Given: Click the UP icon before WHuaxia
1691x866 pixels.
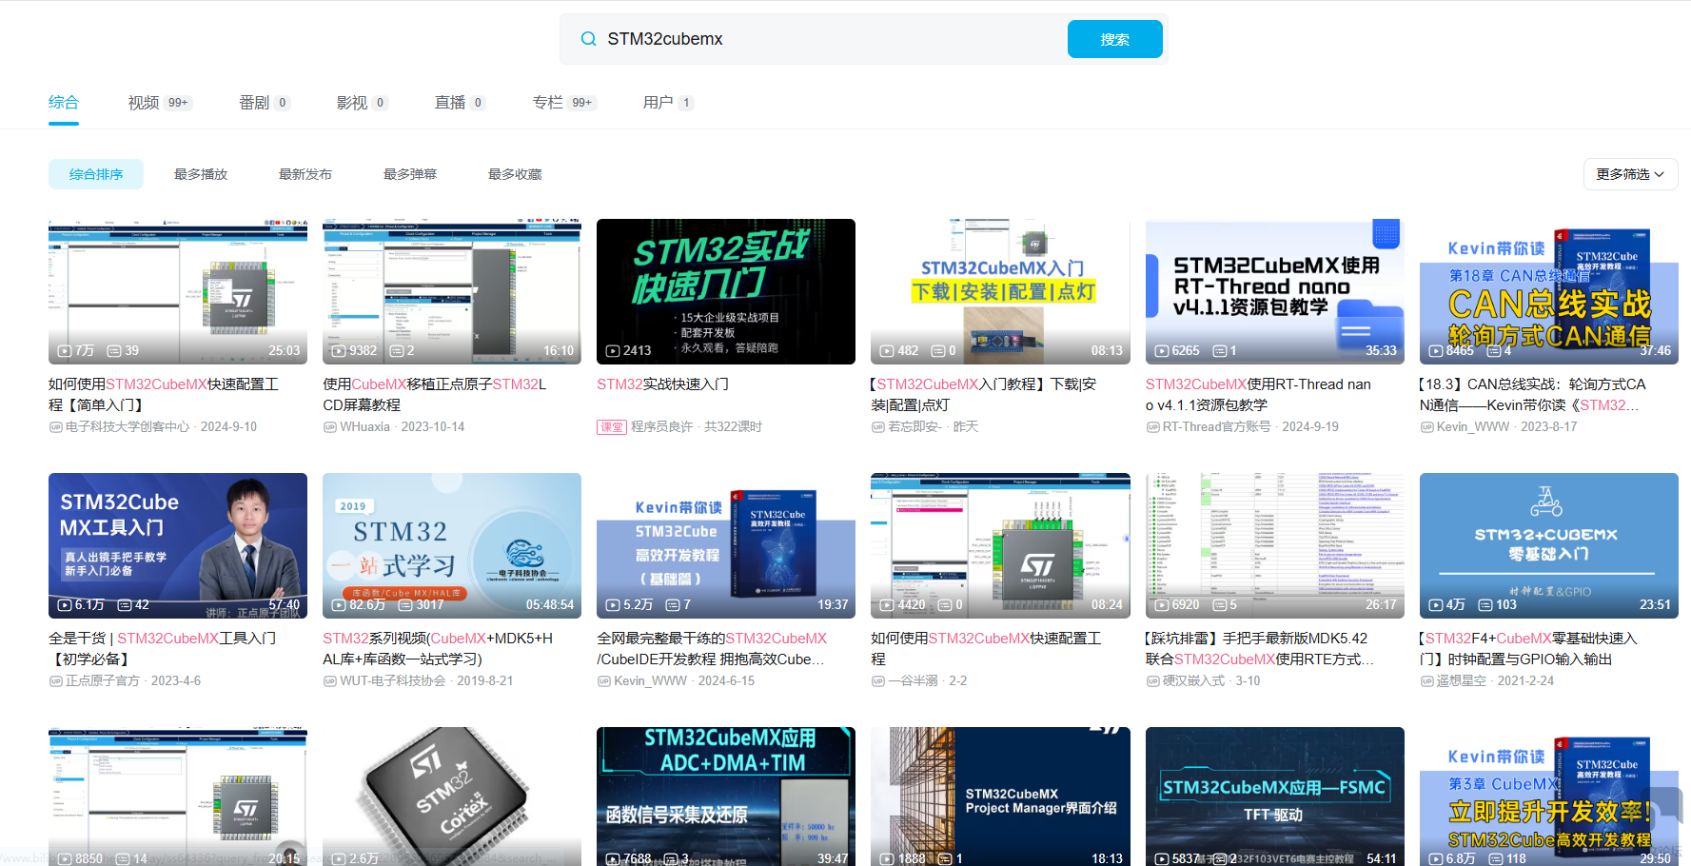Looking at the screenshot, I should (329, 427).
